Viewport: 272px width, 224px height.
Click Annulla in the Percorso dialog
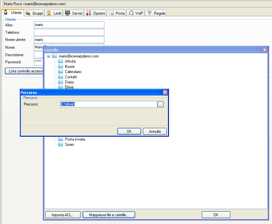coord(155,131)
